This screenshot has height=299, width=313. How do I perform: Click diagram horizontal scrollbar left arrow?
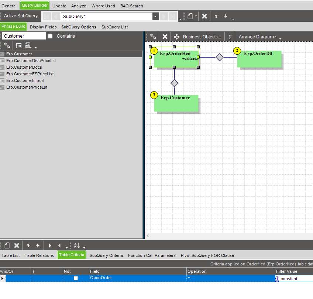pyautogui.click(x=148, y=236)
